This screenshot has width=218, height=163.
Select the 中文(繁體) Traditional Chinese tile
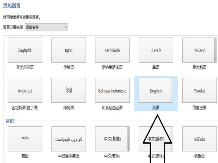pyautogui.click(x=112, y=139)
